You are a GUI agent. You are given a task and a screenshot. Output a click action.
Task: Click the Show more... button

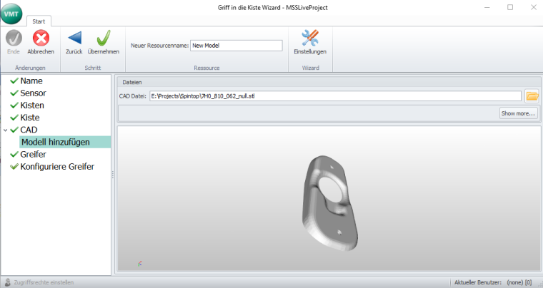coord(518,113)
